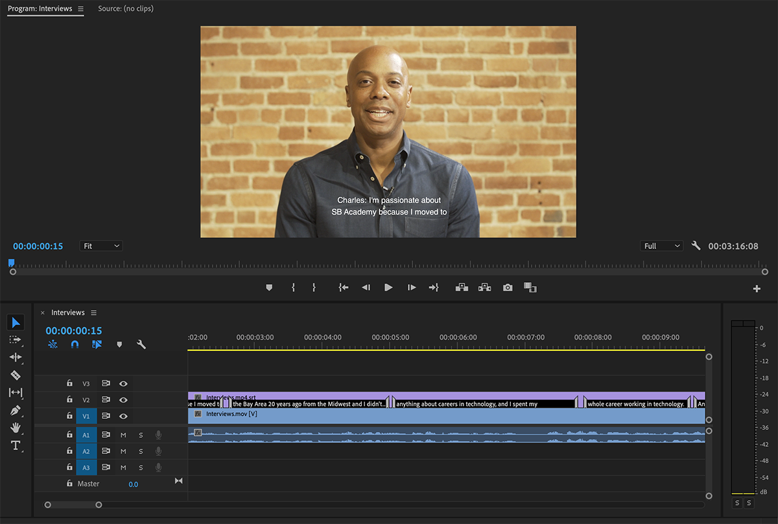Screen dimensions: 778x524
Task: Select the Type tool
Action: pos(16,446)
